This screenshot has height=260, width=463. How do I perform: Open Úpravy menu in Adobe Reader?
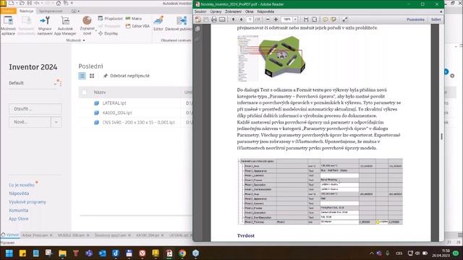[x=216, y=12]
